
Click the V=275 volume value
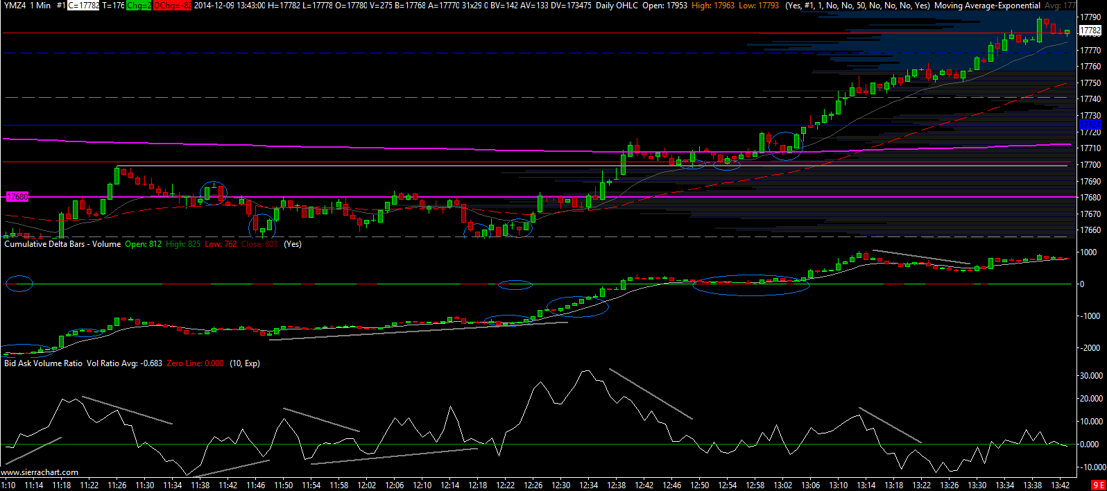click(381, 6)
